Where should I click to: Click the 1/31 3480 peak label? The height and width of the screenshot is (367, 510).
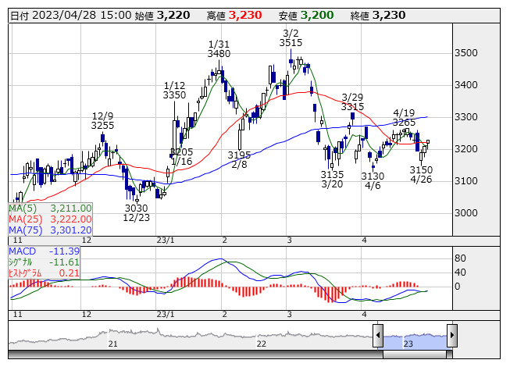[x=219, y=48]
